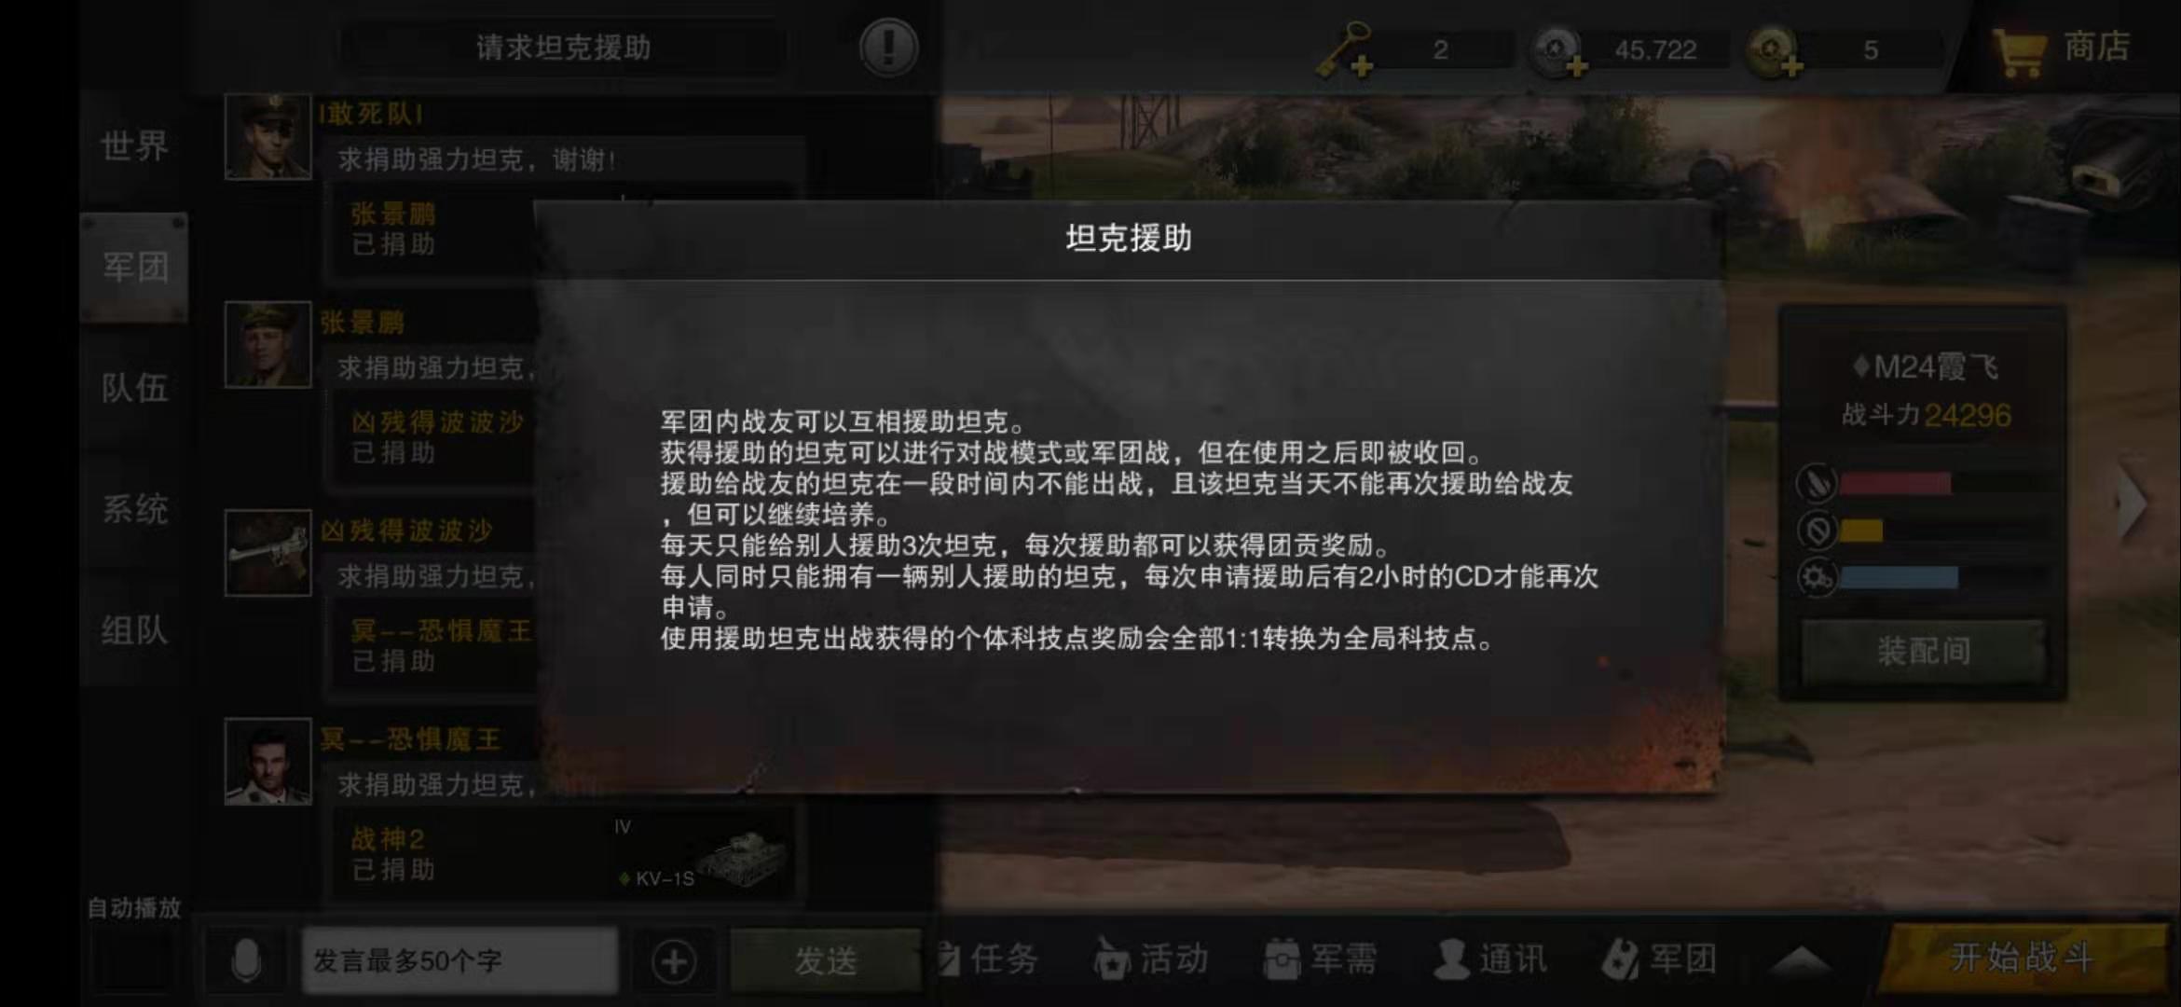Click 发送 send button
Viewport: 2181px width, 1007px height.
coord(826,961)
